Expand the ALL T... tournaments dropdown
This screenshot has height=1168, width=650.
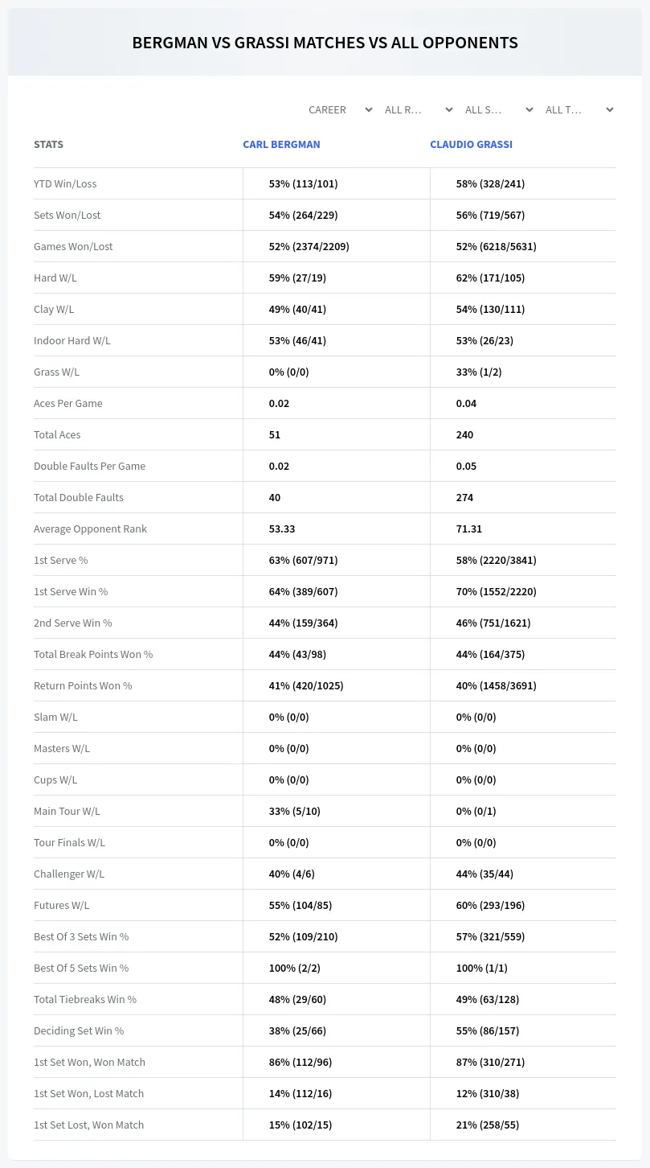[x=579, y=109]
